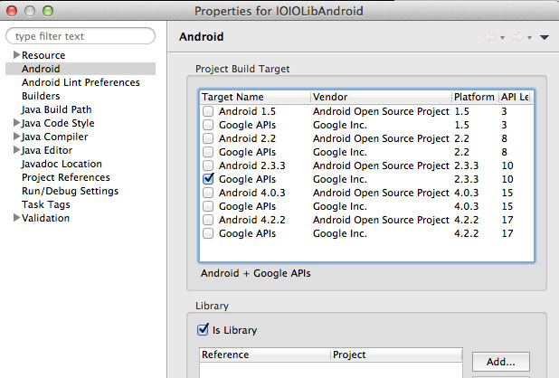Expand the Java Code Style node
Screen dimensions: 559x378
16,123
